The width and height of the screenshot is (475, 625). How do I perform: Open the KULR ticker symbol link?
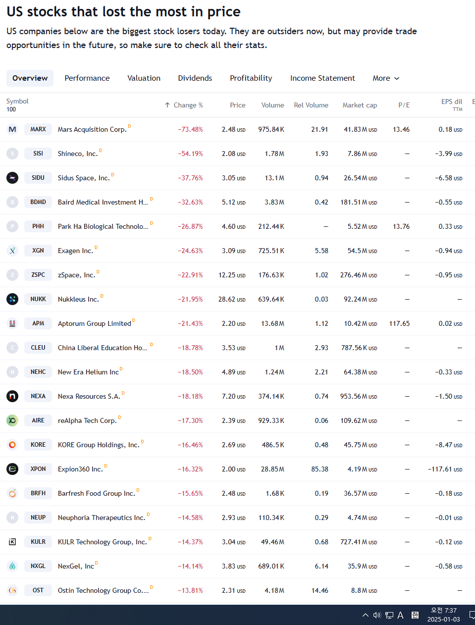(38, 542)
